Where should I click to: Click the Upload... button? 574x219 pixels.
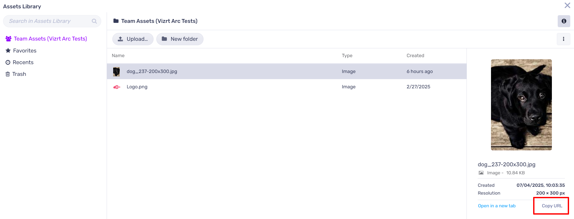coord(133,39)
